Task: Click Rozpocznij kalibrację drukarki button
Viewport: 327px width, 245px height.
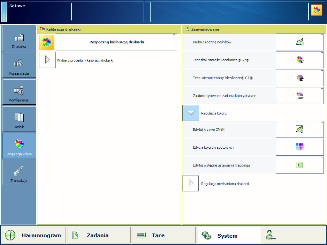Action: (117, 42)
